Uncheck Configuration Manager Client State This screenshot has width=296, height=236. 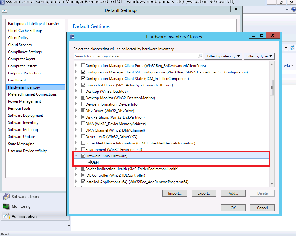point(83,78)
